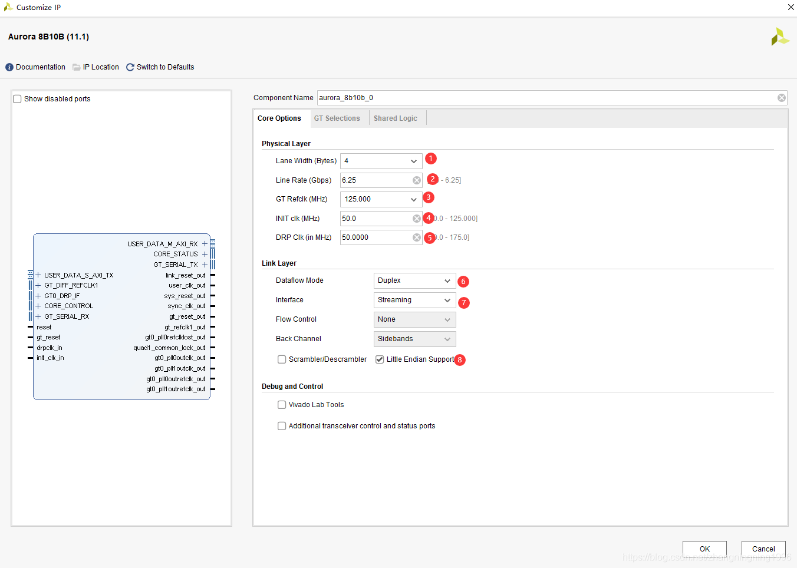Toggle Show disabled ports checkbox

click(18, 99)
